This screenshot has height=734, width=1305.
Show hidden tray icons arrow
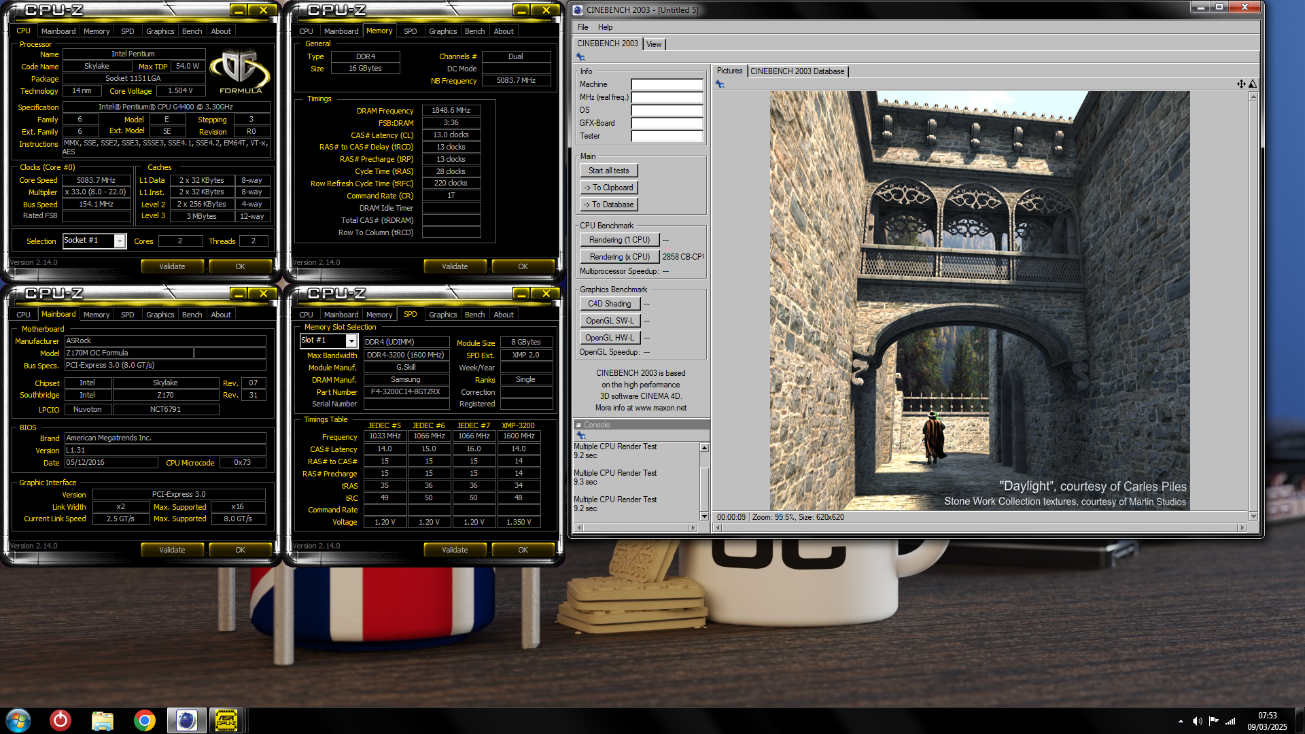point(1181,721)
